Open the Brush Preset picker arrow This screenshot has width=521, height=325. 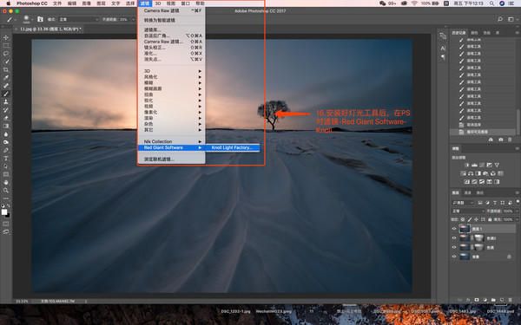(32, 20)
